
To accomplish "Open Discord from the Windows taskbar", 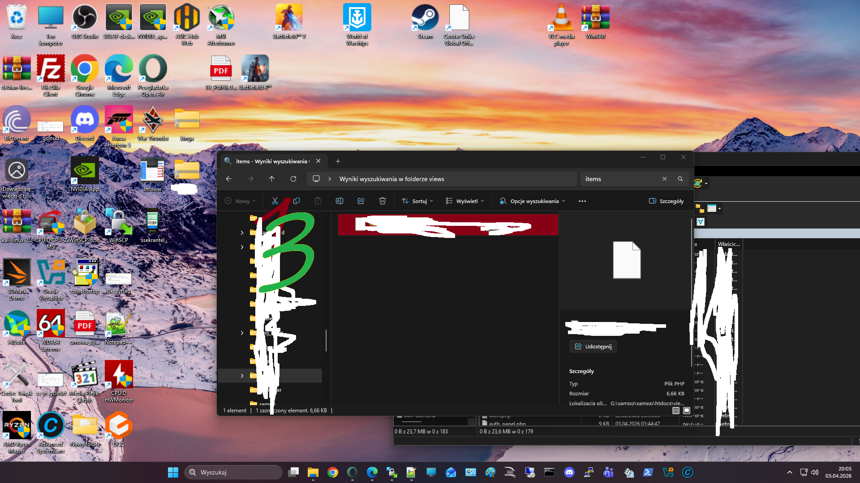I will click(569, 472).
